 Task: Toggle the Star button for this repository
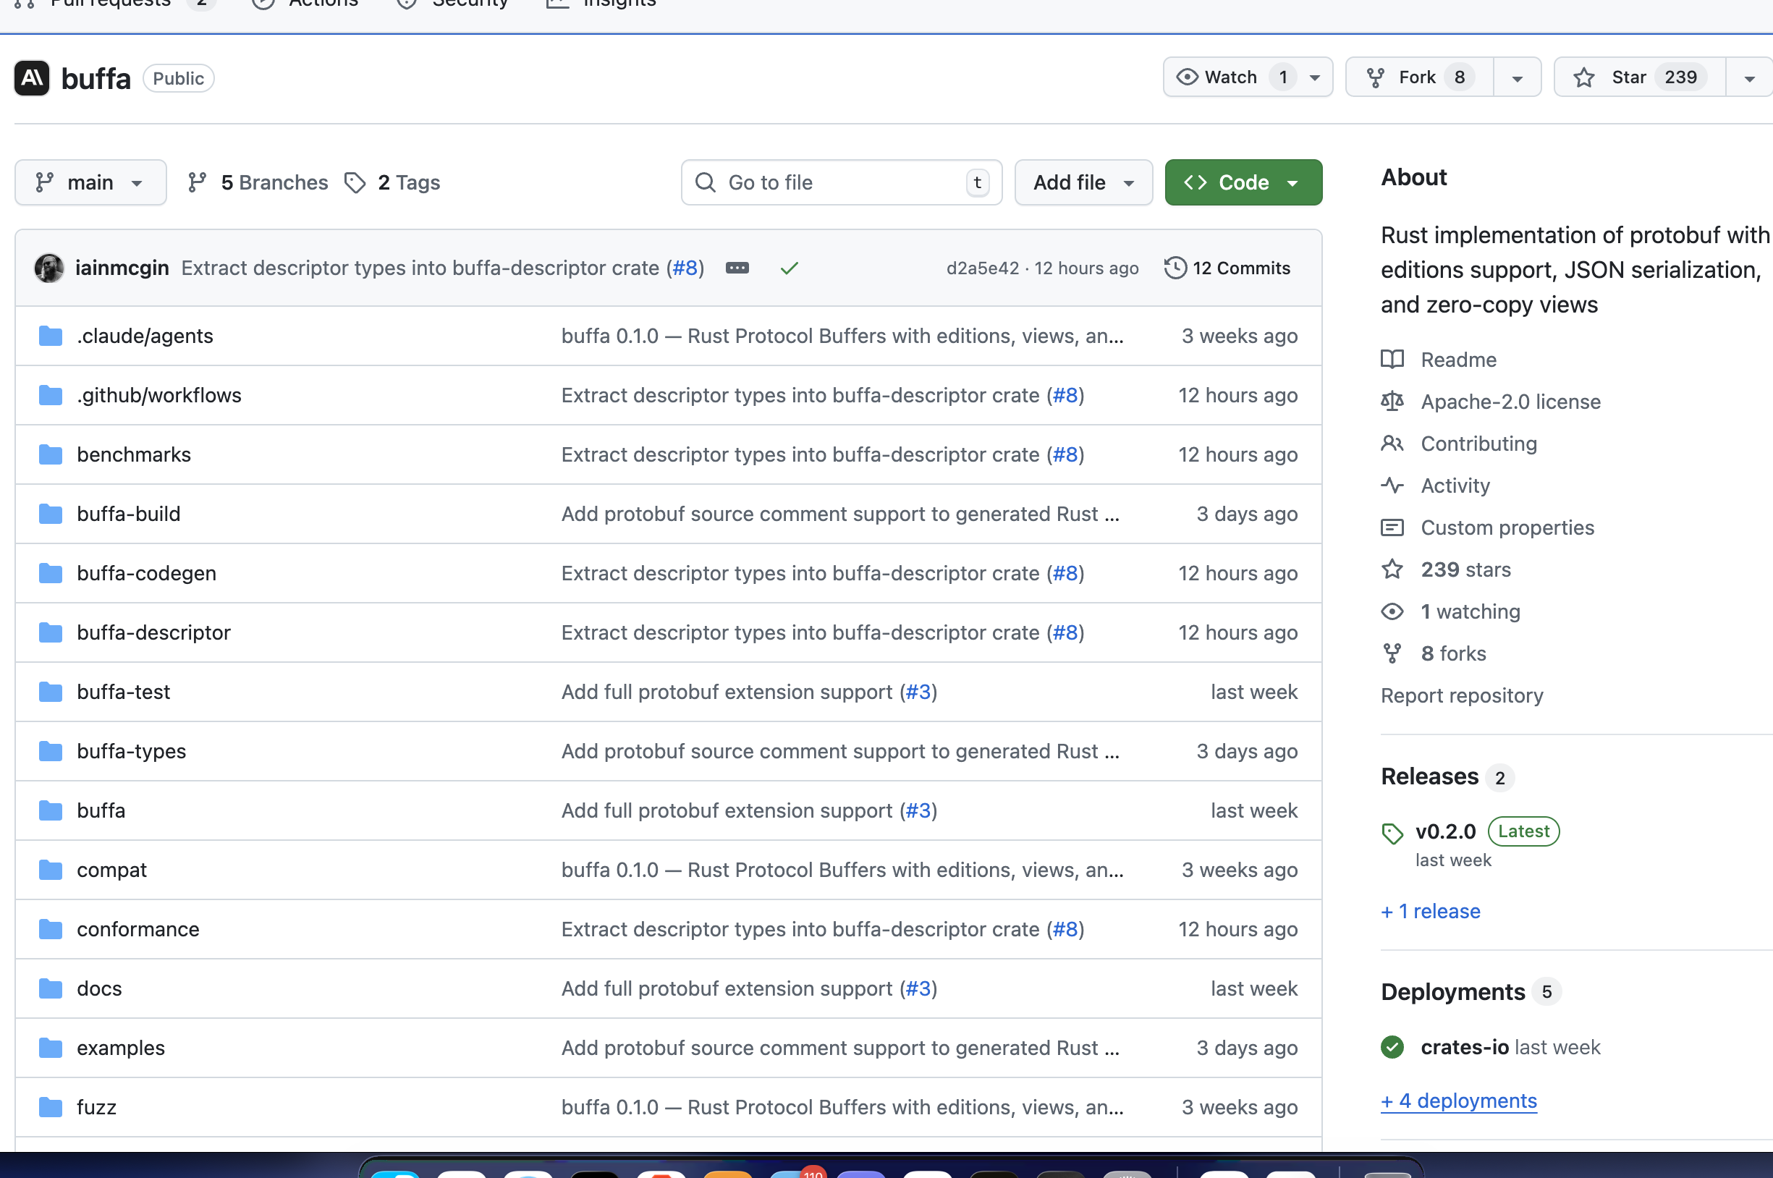click(x=1640, y=77)
